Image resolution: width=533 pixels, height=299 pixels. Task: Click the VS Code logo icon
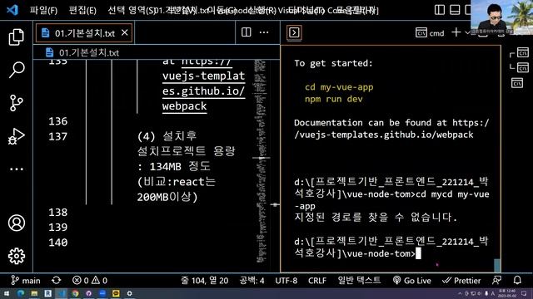click(x=12, y=9)
